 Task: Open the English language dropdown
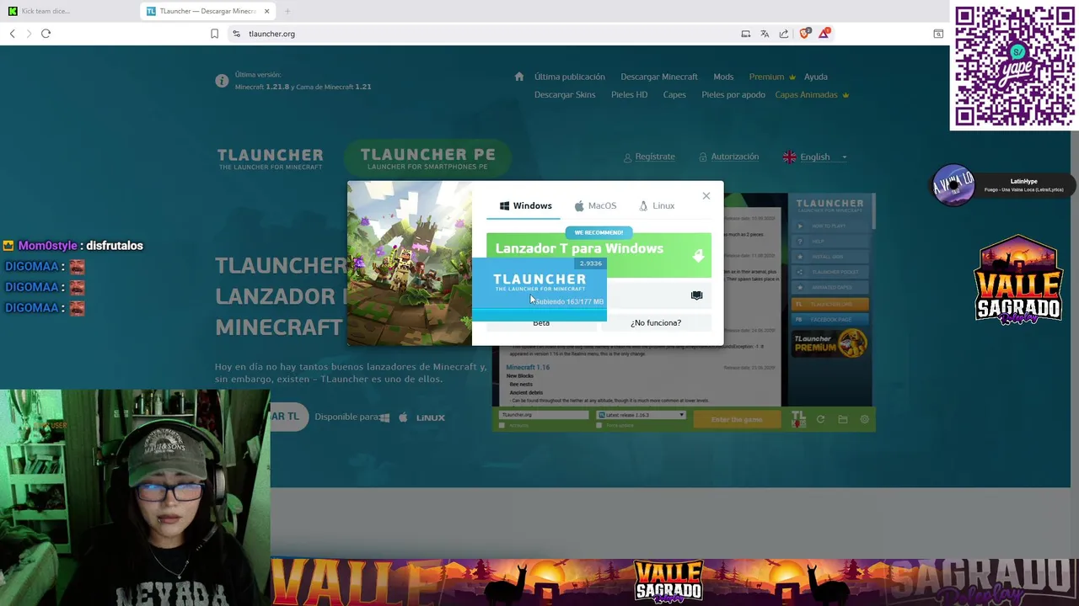click(x=815, y=157)
